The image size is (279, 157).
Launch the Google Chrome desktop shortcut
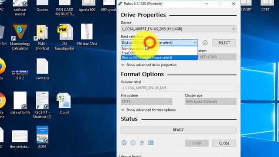tap(3, 105)
